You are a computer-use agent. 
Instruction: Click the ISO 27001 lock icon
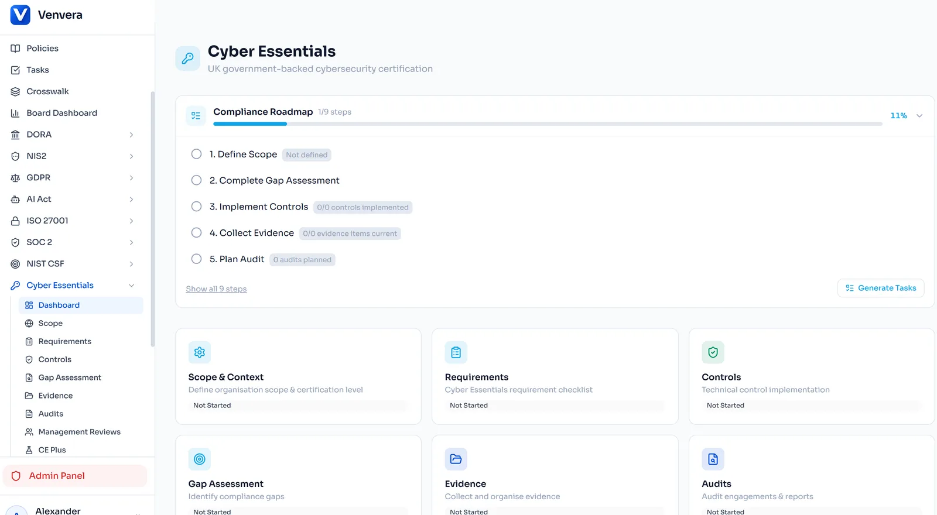[15, 221]
